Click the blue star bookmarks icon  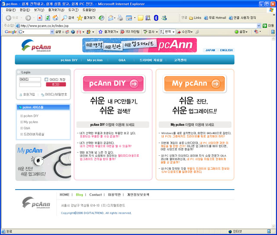[x=100, y=32]
